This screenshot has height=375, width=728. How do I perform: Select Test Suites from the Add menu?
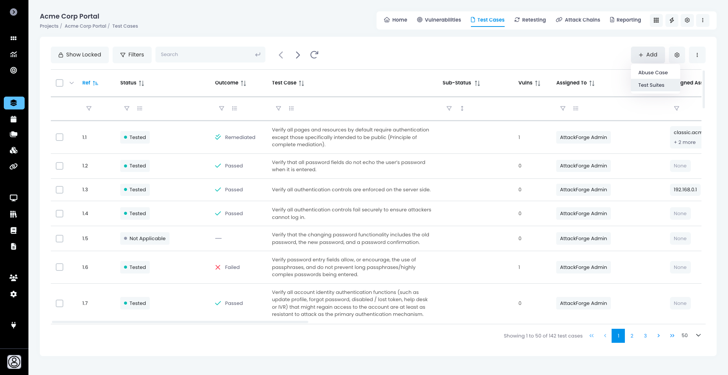(651, 85)
